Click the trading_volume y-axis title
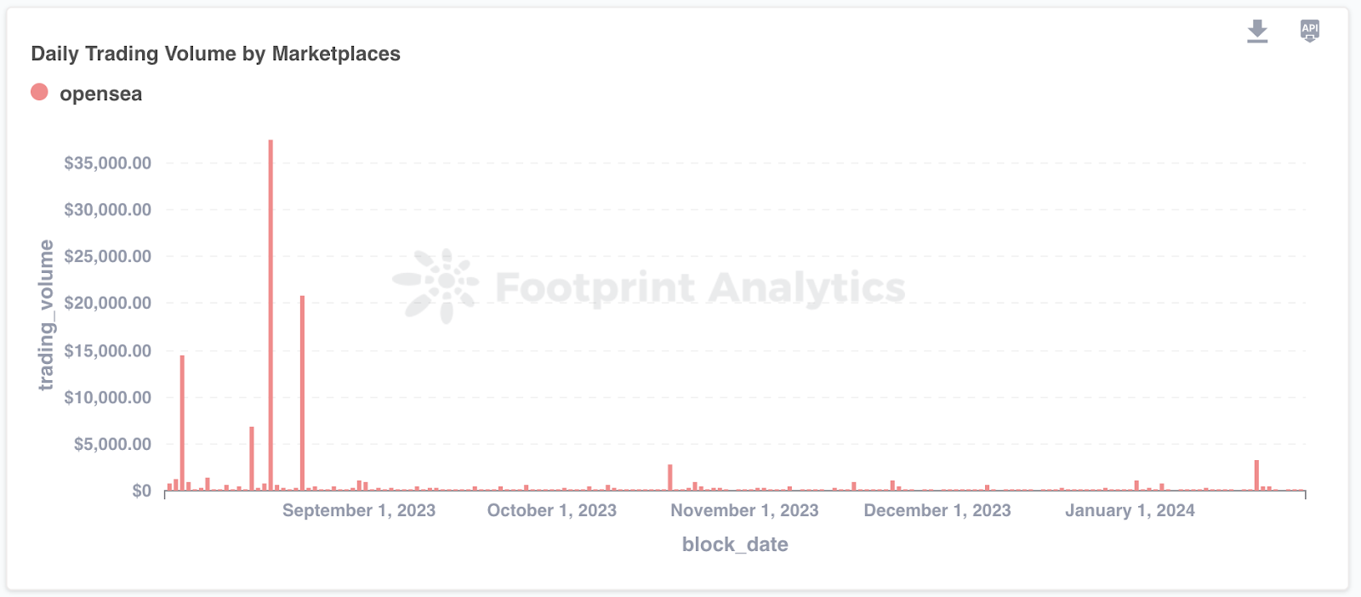The image size is (1361, 597). coord(46,315)
